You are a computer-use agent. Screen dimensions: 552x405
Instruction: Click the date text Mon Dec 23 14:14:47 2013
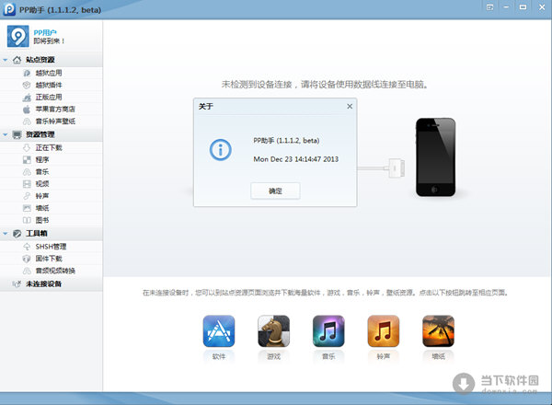coord(295,159)
